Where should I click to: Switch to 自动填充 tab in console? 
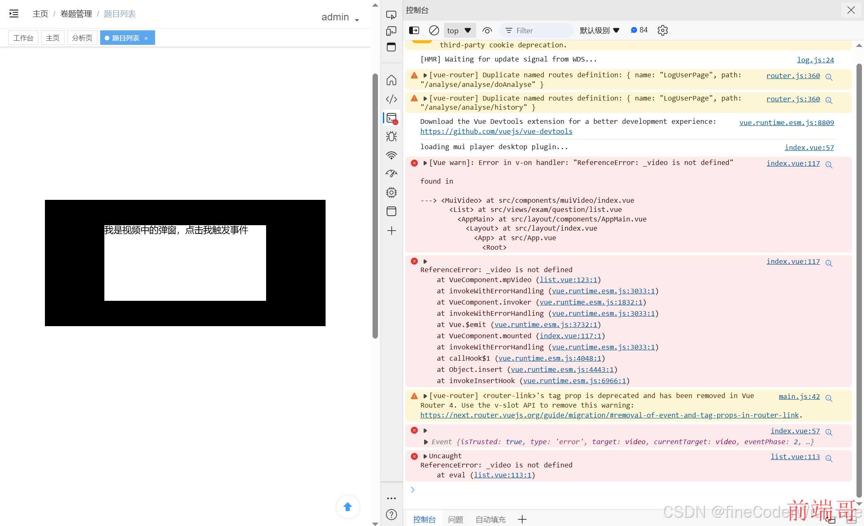point(490,518)
